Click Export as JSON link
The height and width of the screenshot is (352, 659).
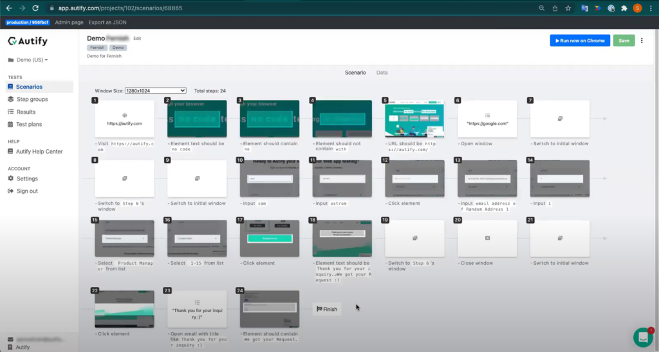107,22
